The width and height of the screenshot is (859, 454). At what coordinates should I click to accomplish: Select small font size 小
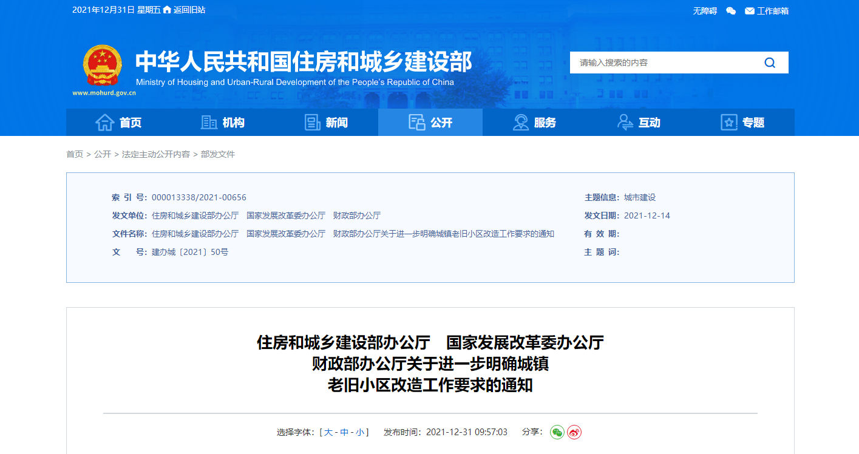(x=360, y=432)
